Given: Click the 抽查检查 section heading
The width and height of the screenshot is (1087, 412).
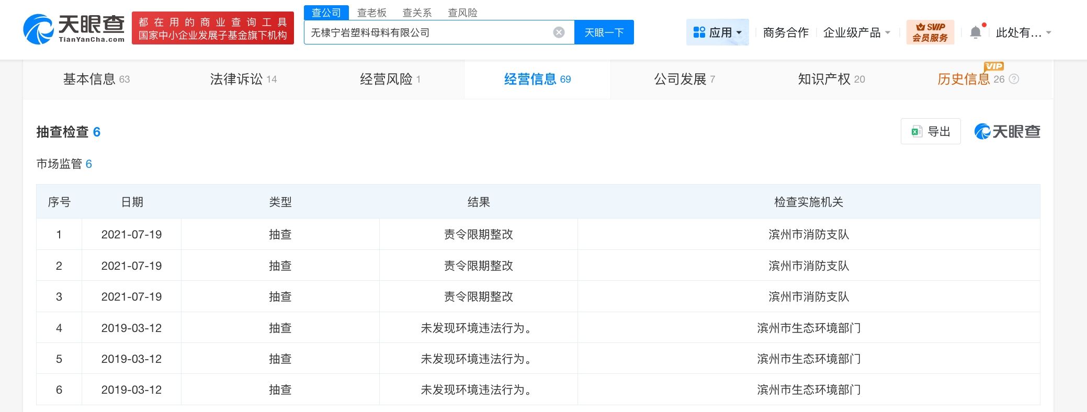Looking at the screenshot, I should [68, 132].
